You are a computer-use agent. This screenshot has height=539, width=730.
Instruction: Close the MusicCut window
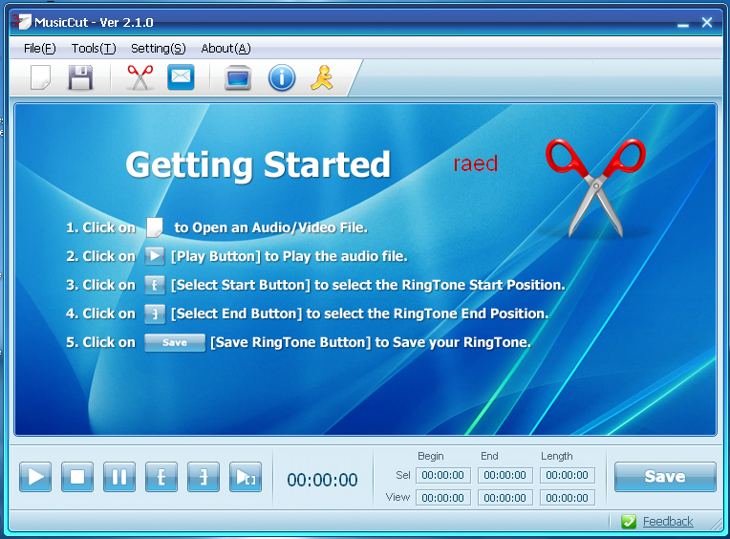[707, 22]
